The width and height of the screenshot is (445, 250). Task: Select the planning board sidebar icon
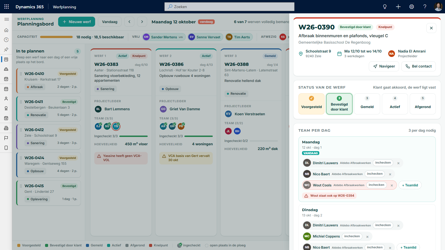coord(6,59)
